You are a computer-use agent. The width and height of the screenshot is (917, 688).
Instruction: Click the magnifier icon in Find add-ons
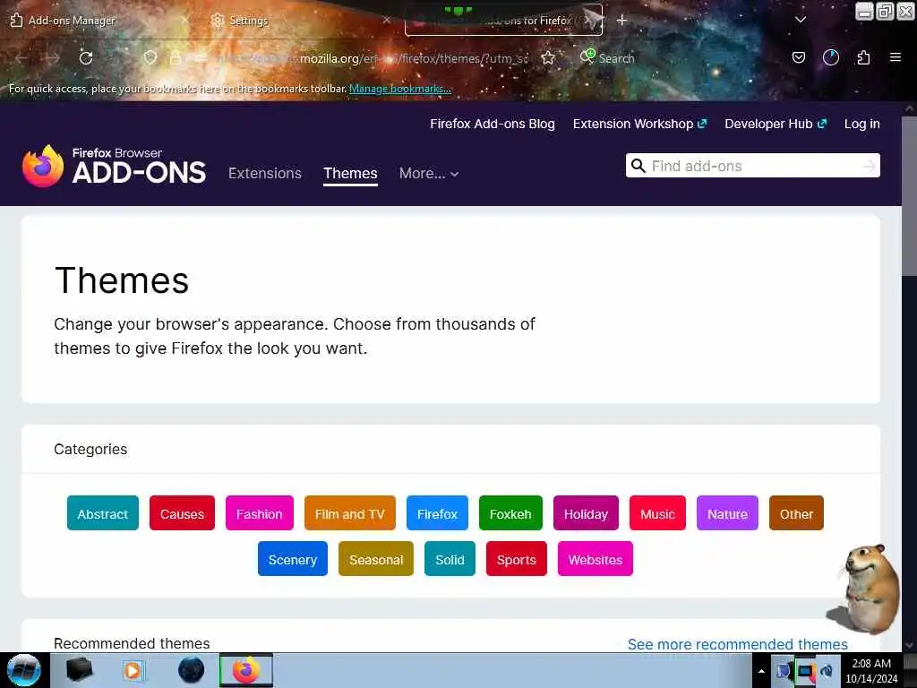pyautogui.click(x=638, y=166)
